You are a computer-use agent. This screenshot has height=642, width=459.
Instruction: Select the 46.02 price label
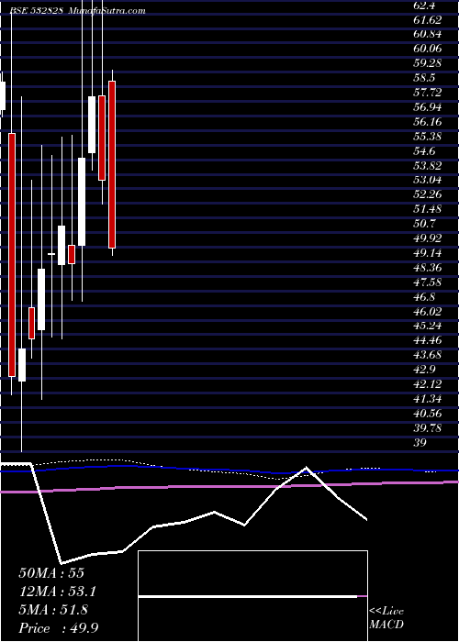427,312
